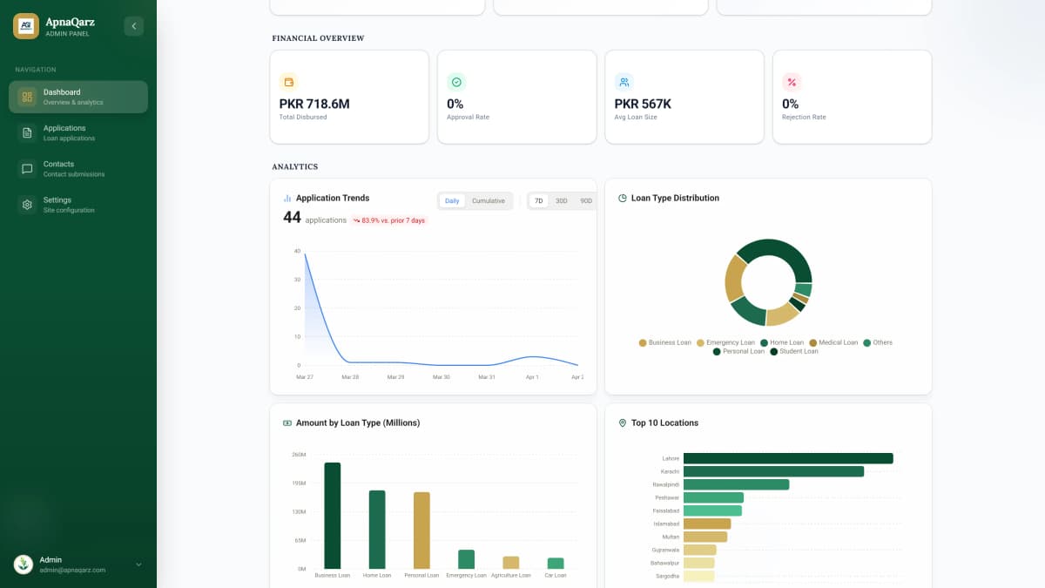Click the Agriculture Loan bar
This screenshot has width=1045, height=588.
tap(511, 563)
